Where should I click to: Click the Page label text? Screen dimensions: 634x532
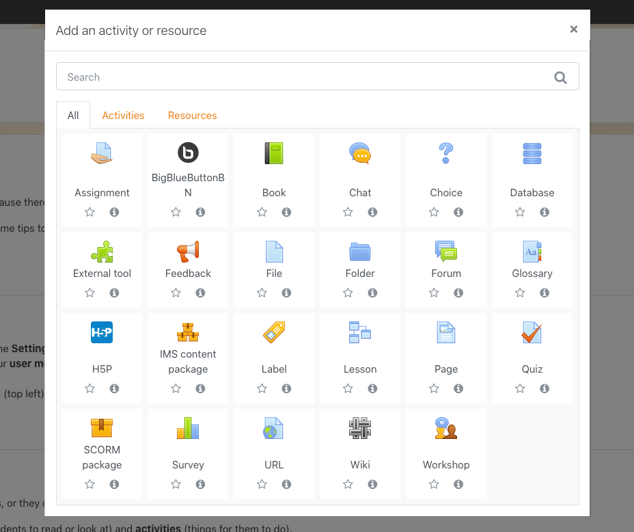pyautogui.click(x=446, y=369)
